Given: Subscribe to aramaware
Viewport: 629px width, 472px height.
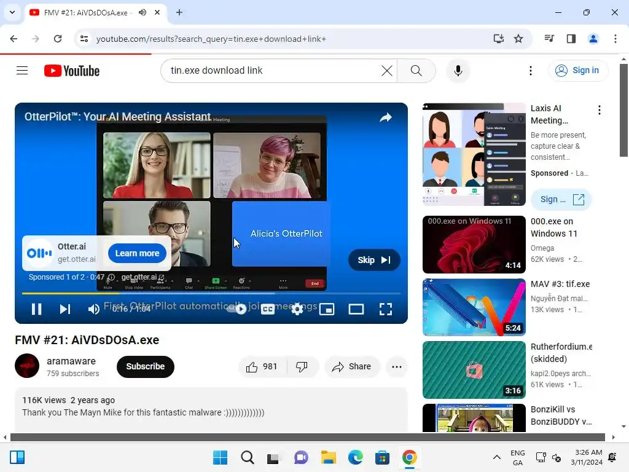Looking at the screenshot, I should pos(145,366).
